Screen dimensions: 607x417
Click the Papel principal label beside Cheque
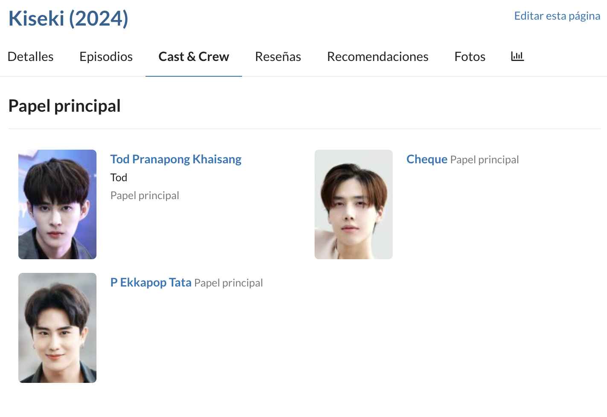(x=484, y=160)
